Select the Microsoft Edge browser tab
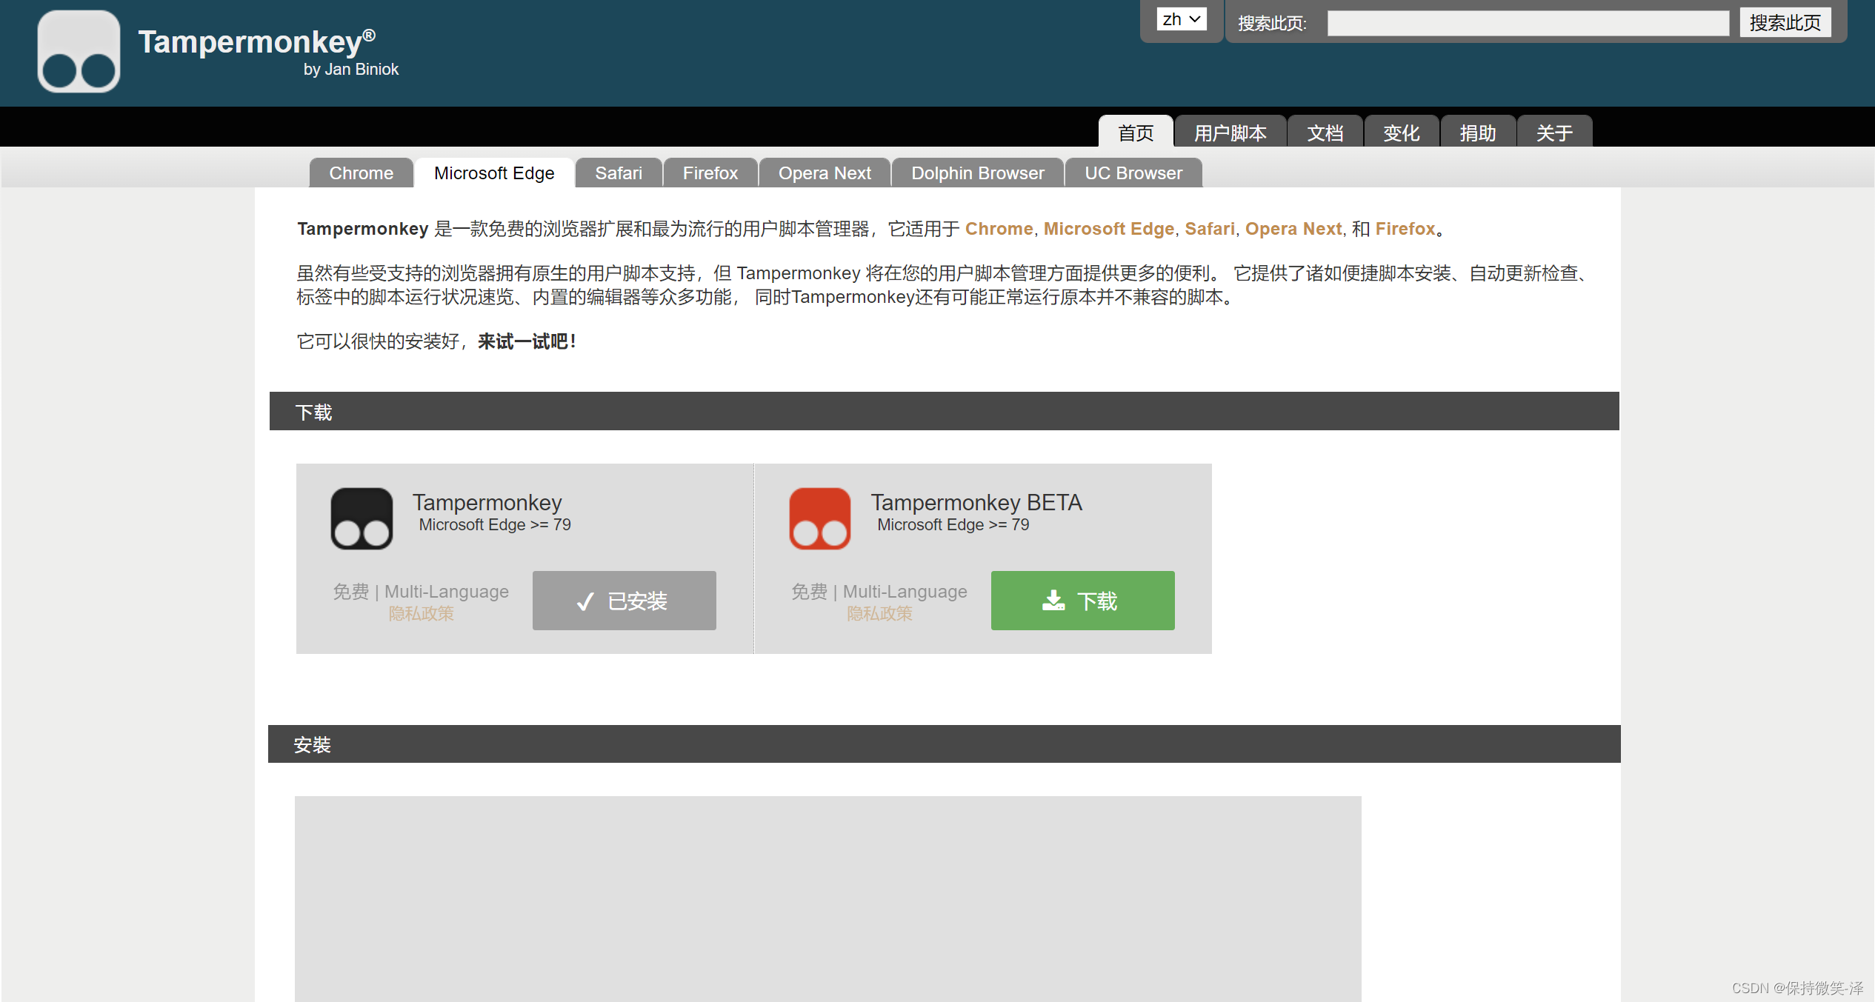This screenshot has height=1002, width=1875. coord(494,173)
